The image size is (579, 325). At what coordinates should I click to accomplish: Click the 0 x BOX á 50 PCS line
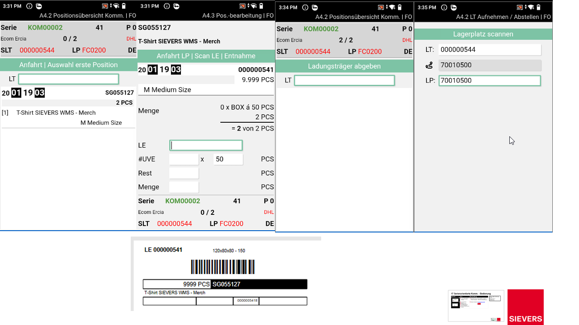click(247, 107)
